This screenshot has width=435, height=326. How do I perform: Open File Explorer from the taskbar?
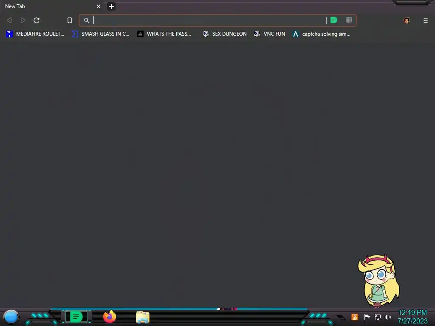click(x=143, y=317)
